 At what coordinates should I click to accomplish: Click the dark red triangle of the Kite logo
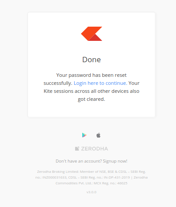click(95, 37)
